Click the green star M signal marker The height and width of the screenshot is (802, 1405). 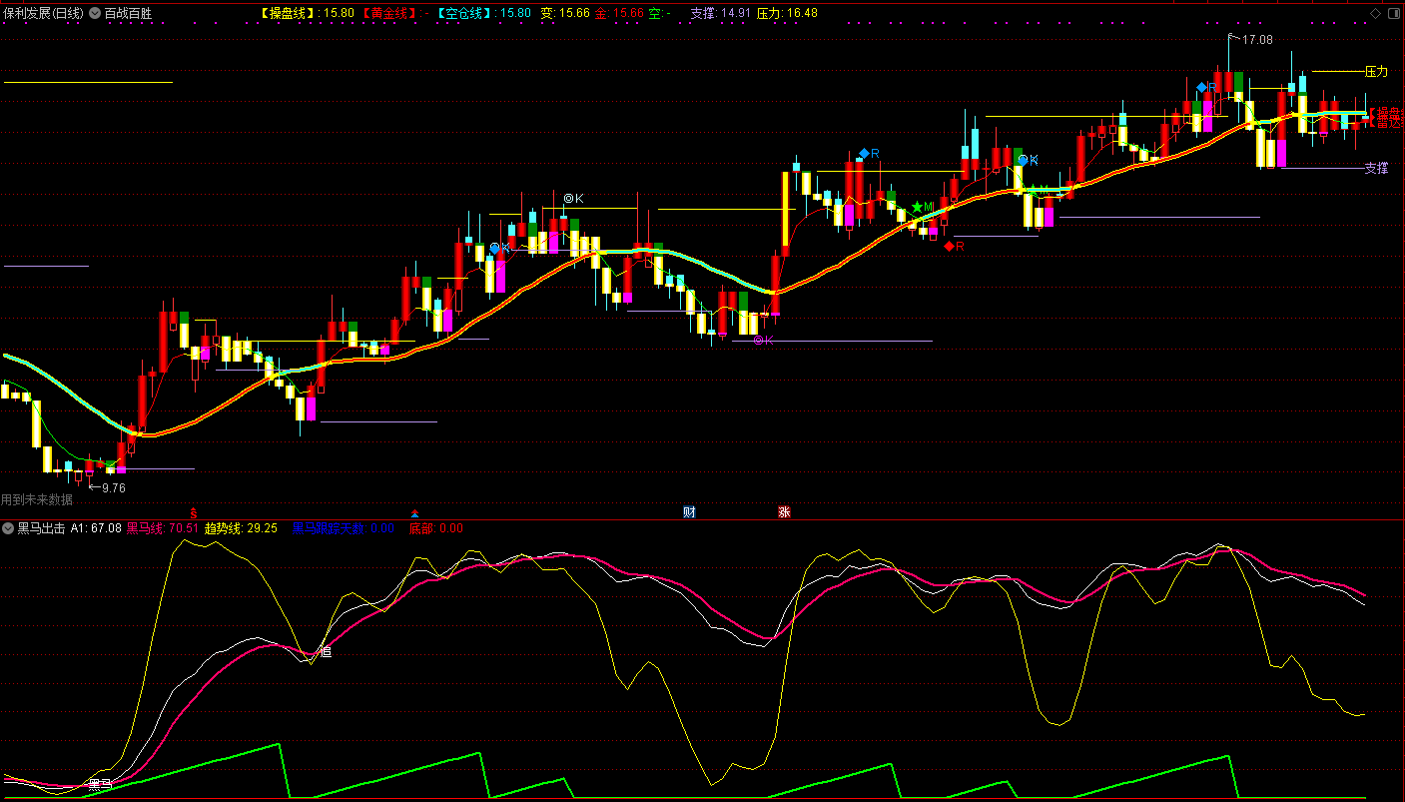pos(923,207)
